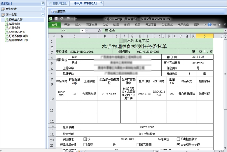Viewport: 227px width, 152px height.
Task: Open 可疑不合格台账 ledger item
Action: 18,36
